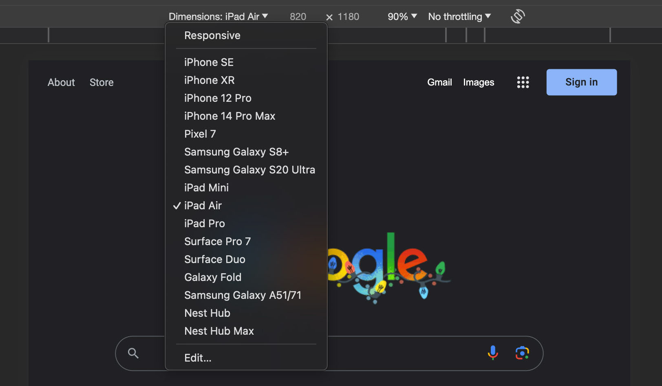662x386 pixels.
Task: Click the About link
Action: click(x=61, y=82)
